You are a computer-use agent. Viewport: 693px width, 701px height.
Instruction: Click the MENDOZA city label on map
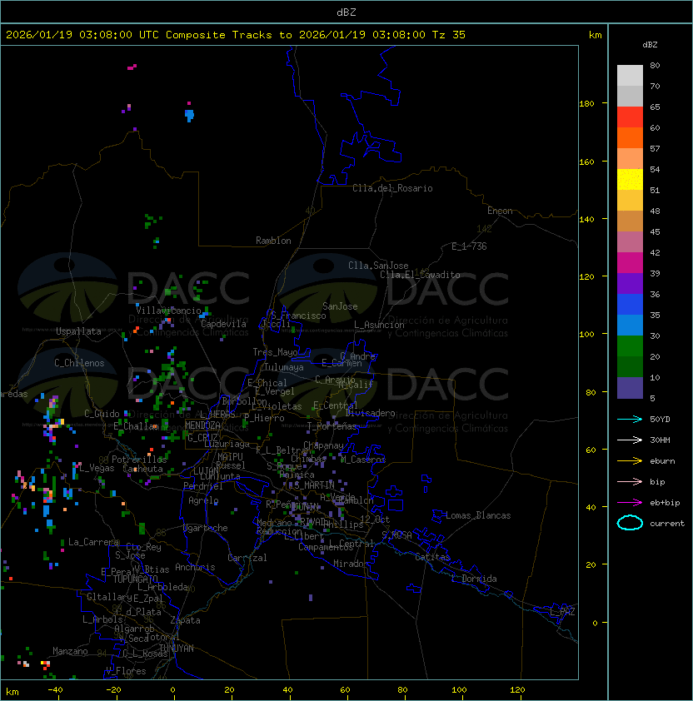tap(203, 425)
